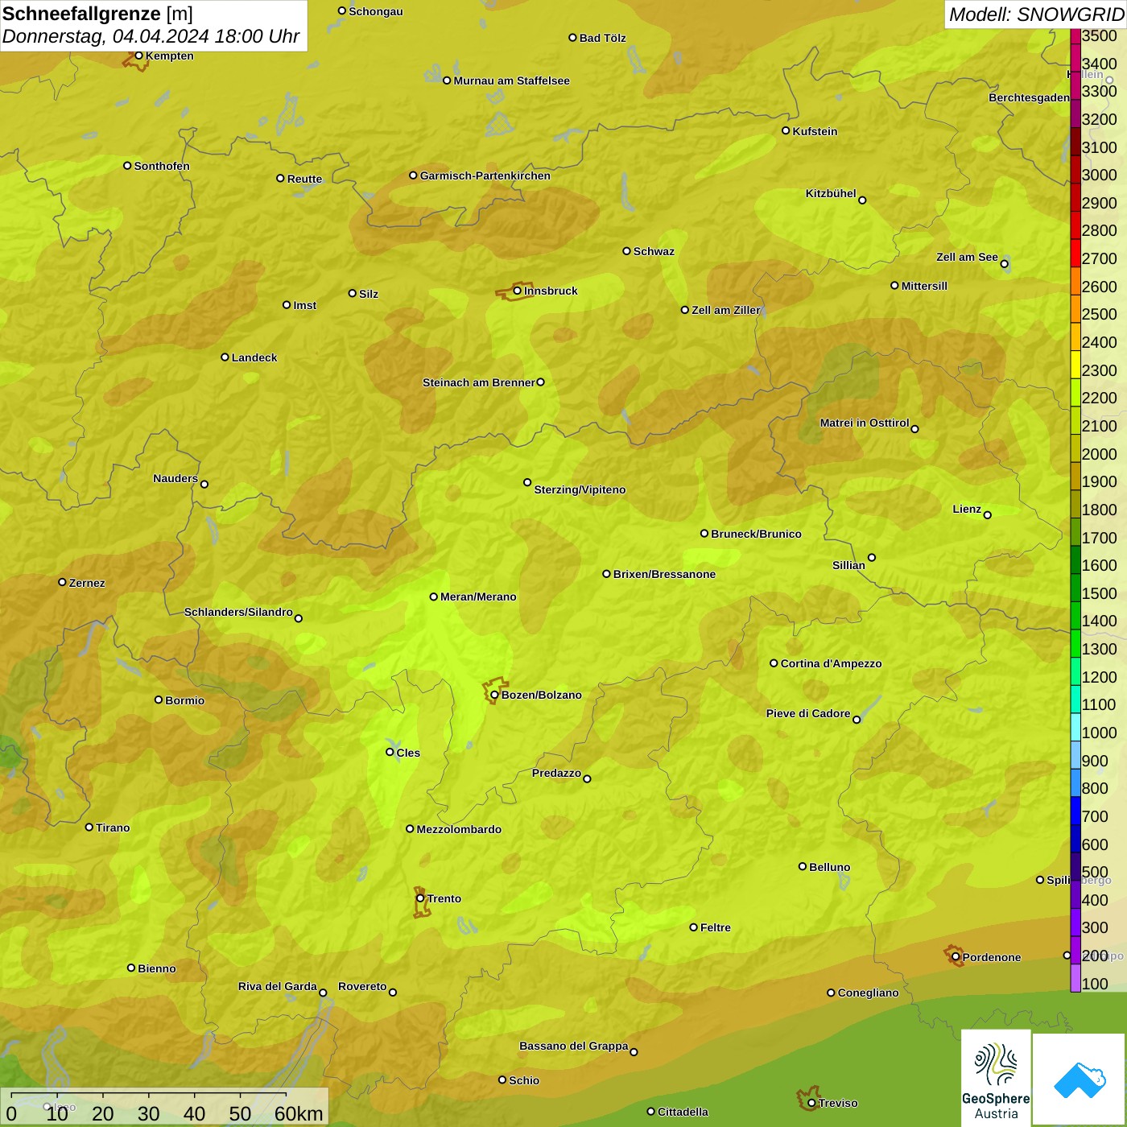Select the Kufstein city marker dot

click(786, 130)
